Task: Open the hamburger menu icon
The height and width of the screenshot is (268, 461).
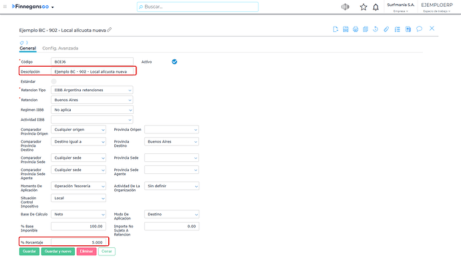Action: (x=5, y=7)
